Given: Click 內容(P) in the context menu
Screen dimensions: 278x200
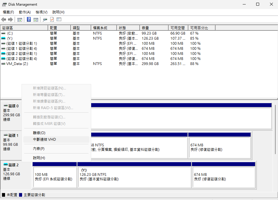Looking at the screenshot, I should coord(39,149).
